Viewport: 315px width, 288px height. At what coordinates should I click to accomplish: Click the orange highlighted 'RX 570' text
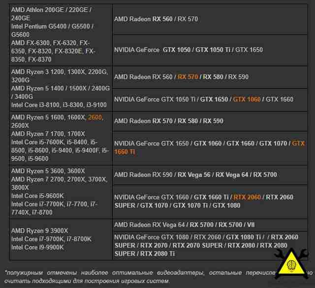(x=188, y=77)
